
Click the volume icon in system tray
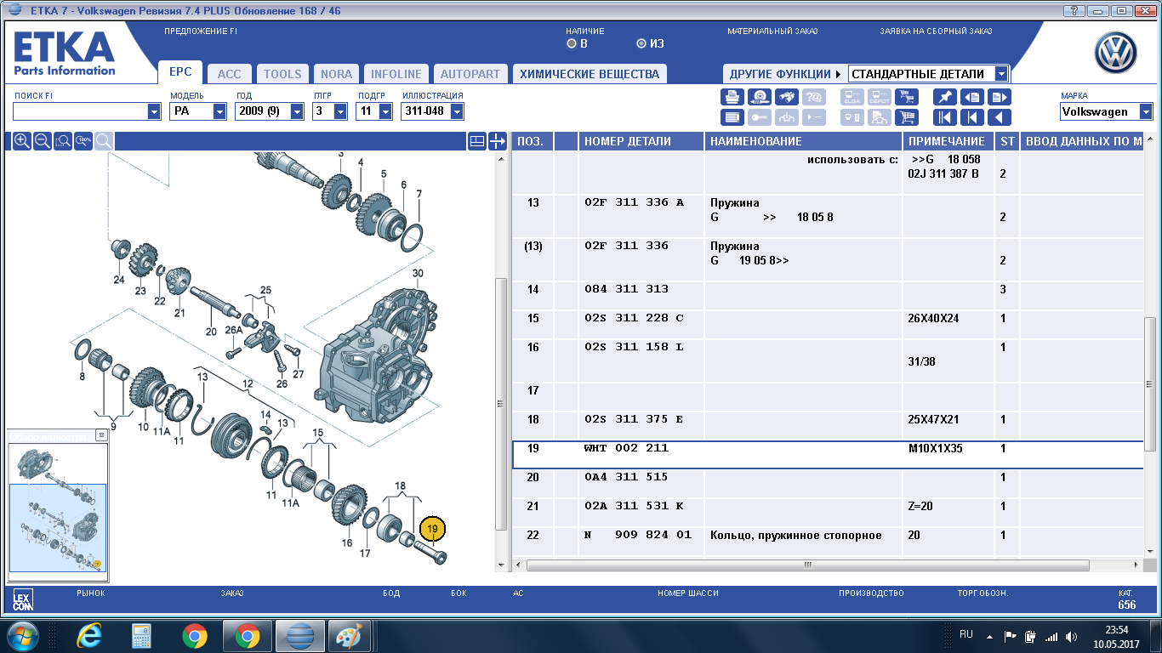1071,636
